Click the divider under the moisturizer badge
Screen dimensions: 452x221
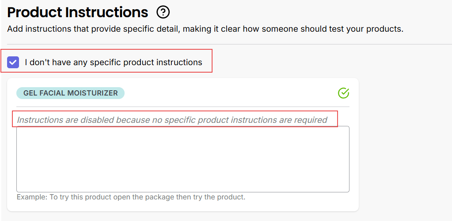coord(182,107)
